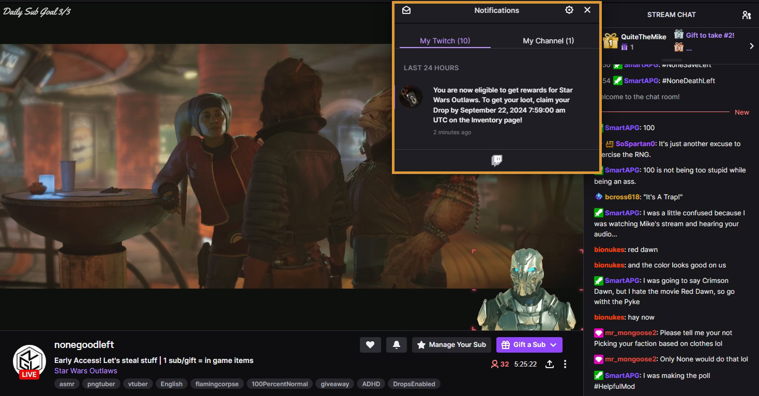Screen dimensions: 759x396
Task: Click the asmr tag
Action: click(67, 384)
